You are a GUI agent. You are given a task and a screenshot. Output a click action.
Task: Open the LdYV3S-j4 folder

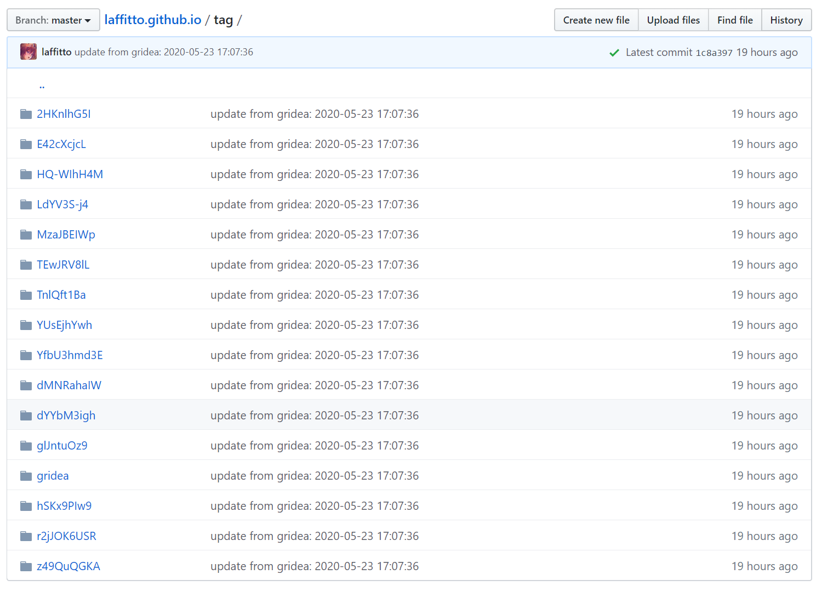[x=62, y=204]
